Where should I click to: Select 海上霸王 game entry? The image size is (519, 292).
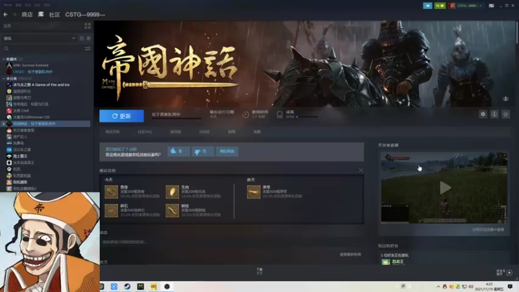tap(20, 156)
